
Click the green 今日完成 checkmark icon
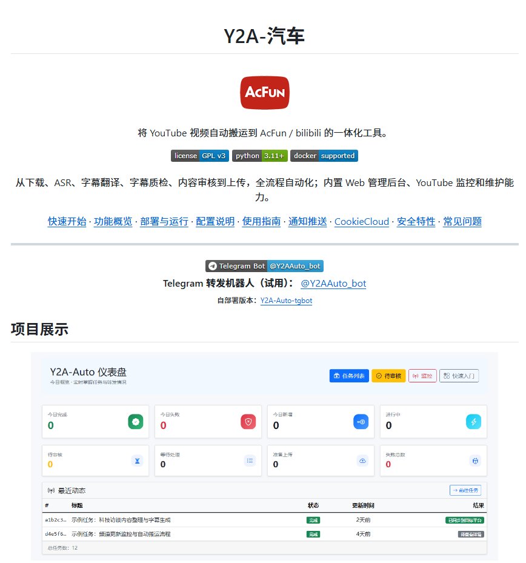tap(136, 422)
